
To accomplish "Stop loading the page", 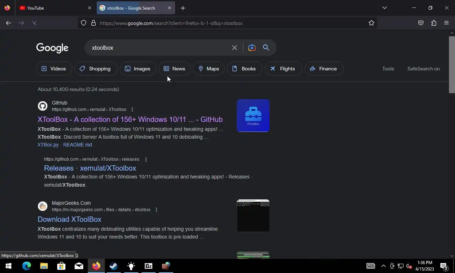I will click(x=34, y=23).
